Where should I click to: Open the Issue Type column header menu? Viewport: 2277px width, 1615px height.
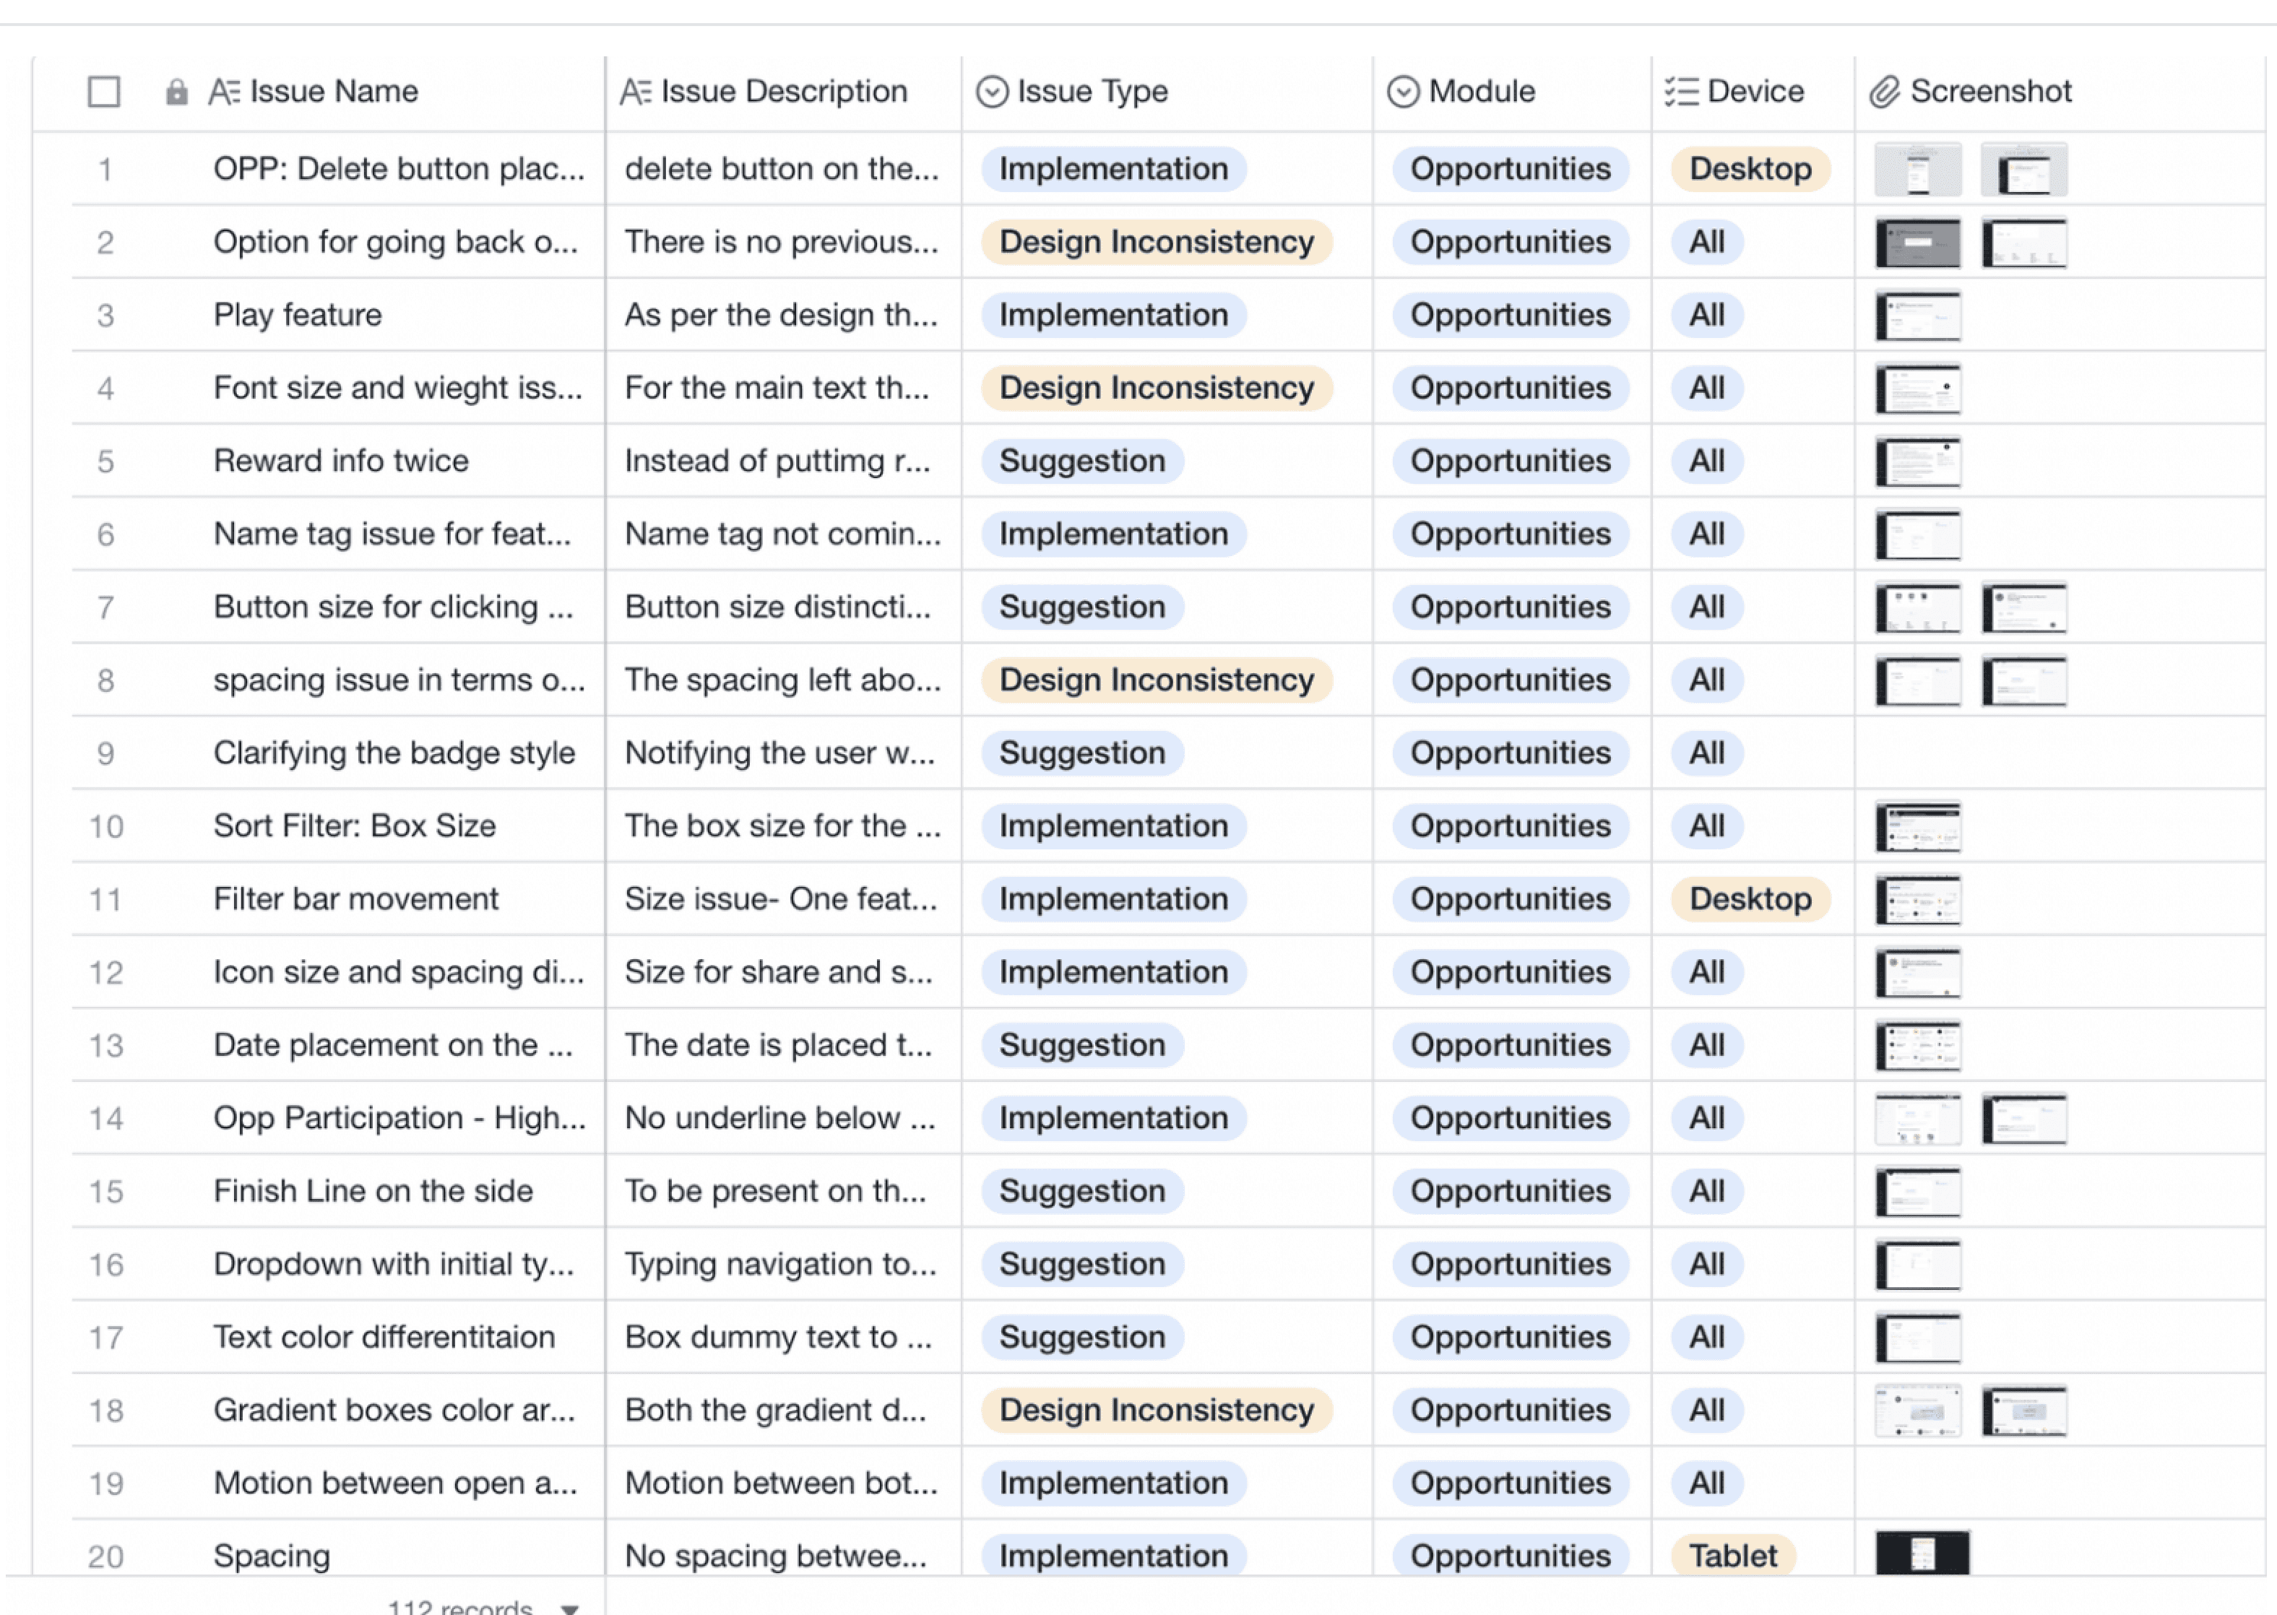pos(1092,92)
